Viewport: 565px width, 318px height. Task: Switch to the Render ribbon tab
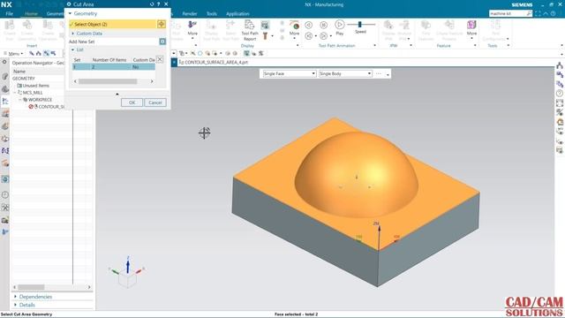pyautogui.click(x=190, y=14)
